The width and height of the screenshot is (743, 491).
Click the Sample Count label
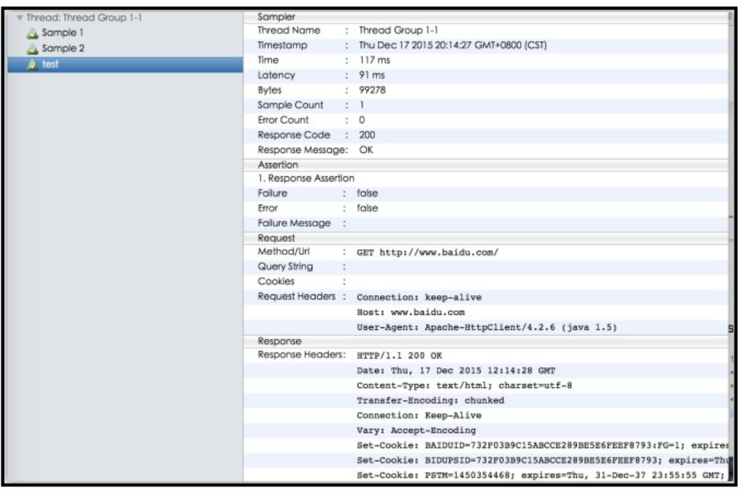(290, 105)
